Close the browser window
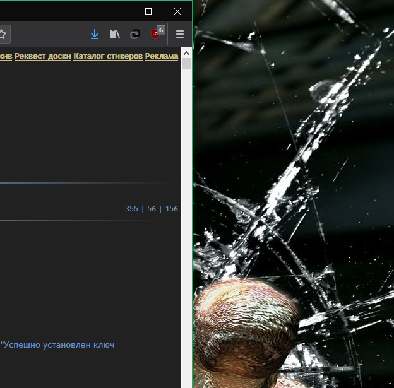The height and width of the screenshot is (388, 394). tap(177, 11)
